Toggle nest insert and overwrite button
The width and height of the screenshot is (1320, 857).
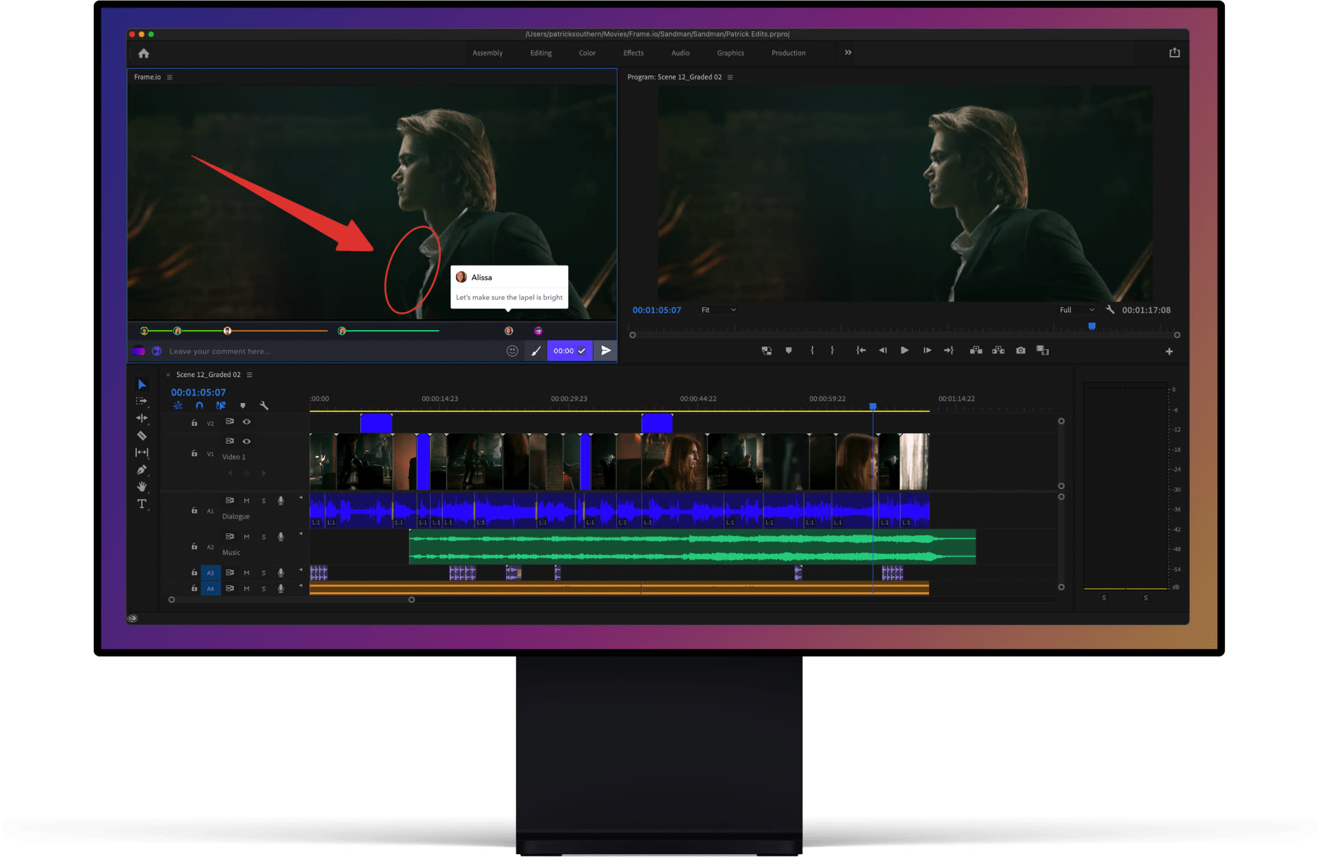177,406
